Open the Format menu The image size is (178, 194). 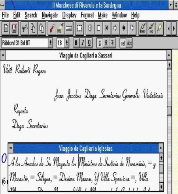click(x=87, y=15)
